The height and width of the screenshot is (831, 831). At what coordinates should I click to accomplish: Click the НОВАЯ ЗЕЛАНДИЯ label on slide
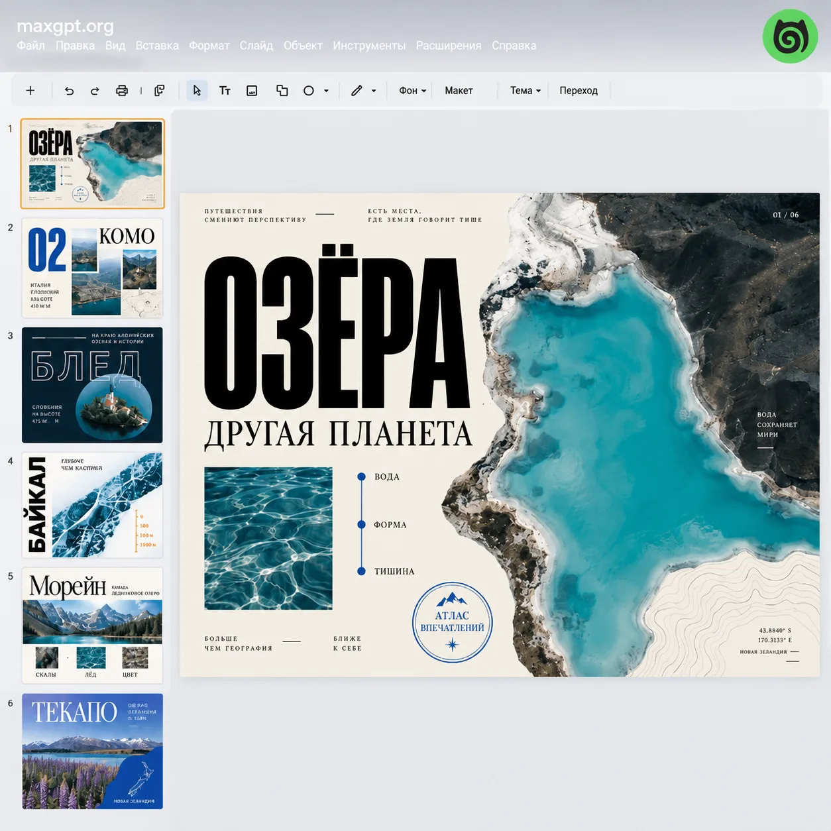(763, 652)
